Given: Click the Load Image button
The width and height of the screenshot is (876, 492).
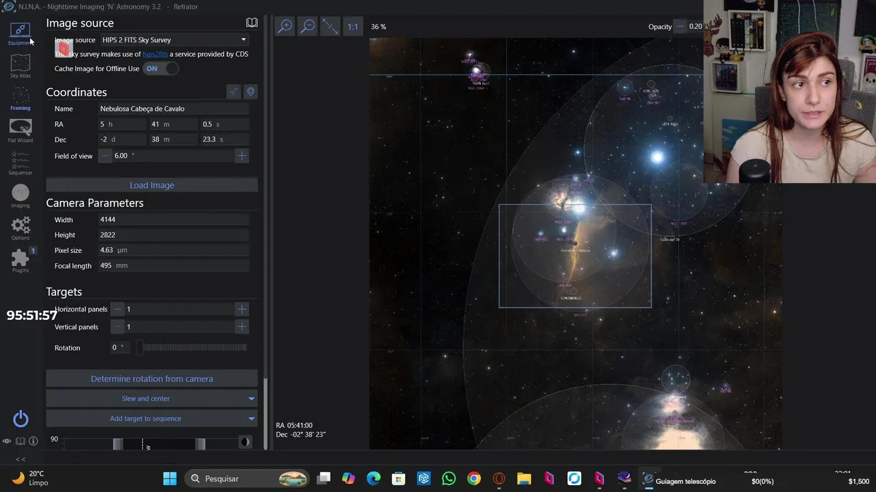Looking at the screenshot, I should tap(152, 185).
